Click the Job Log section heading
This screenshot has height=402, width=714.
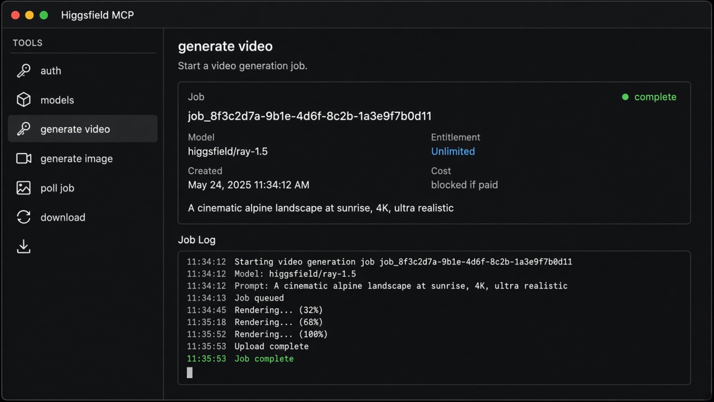197,240
